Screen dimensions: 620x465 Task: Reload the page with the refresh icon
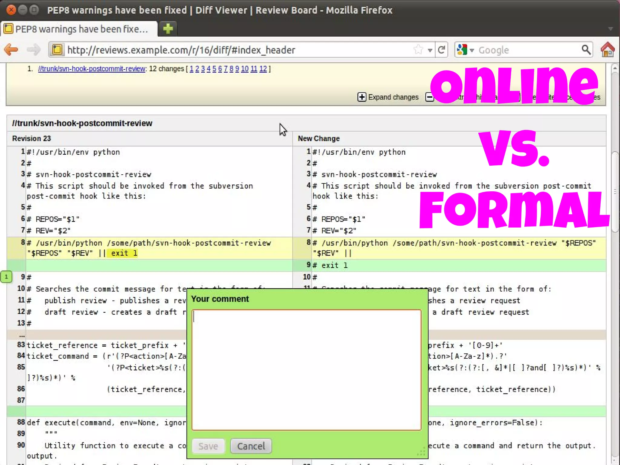(441, 50)
